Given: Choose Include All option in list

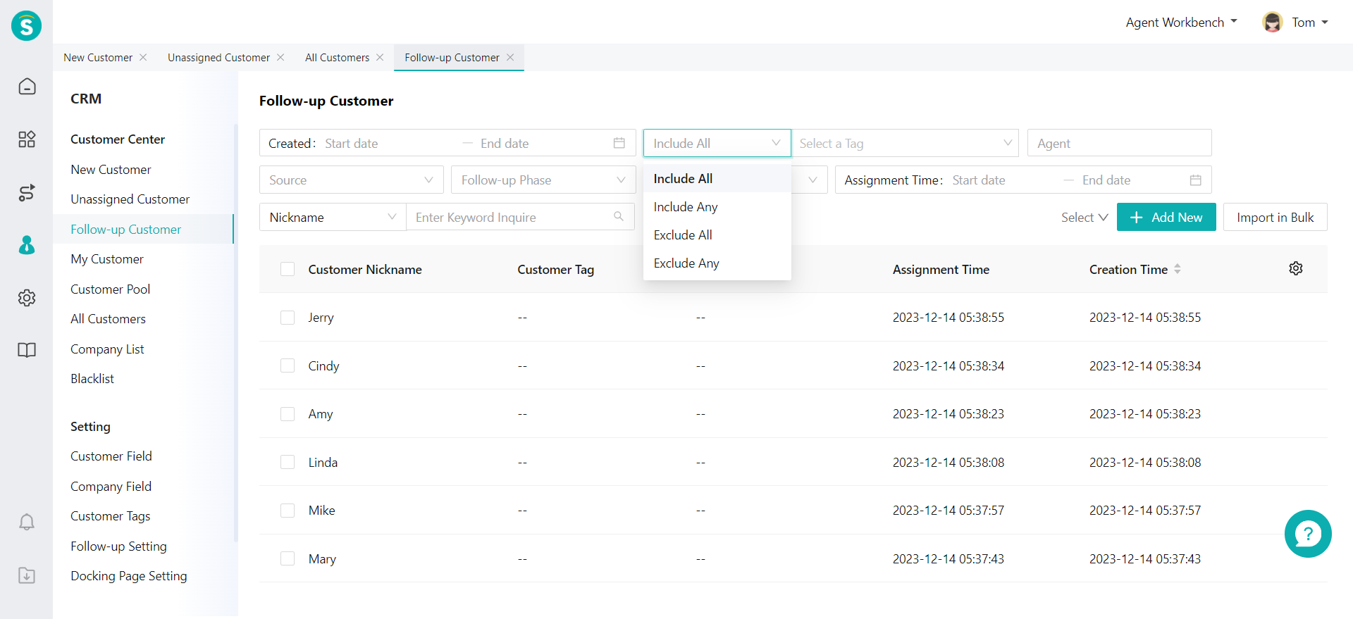Looking at the screenshot, I should pos(717,178).
